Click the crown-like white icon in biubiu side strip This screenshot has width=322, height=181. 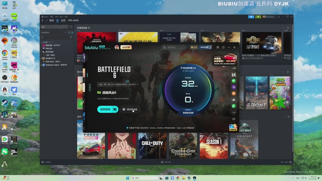point(234,100)
